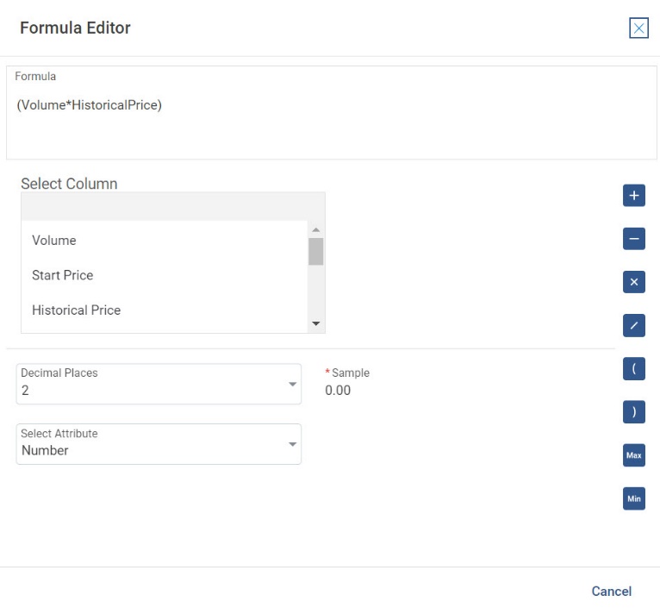660x614 pixels.
Task: Click the plus (add) operator button
Action: (633, 196)
